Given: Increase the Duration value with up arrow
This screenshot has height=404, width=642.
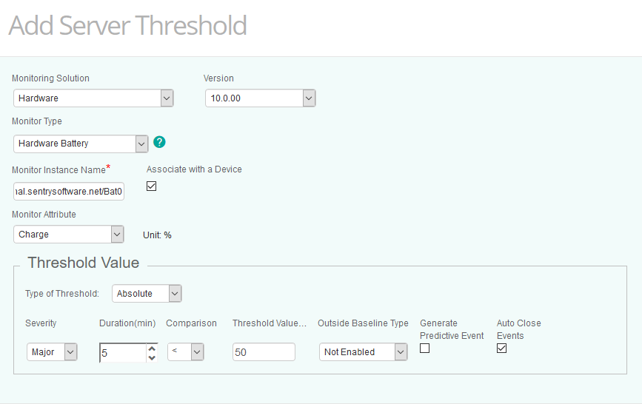Looking at the screenshot, I should click(x=152, y=349).
